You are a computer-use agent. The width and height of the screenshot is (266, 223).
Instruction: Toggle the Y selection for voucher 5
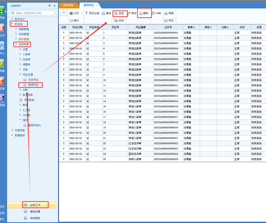[64, 54]
